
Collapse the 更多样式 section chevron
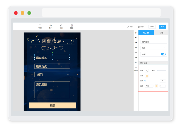tap(166, 63)
